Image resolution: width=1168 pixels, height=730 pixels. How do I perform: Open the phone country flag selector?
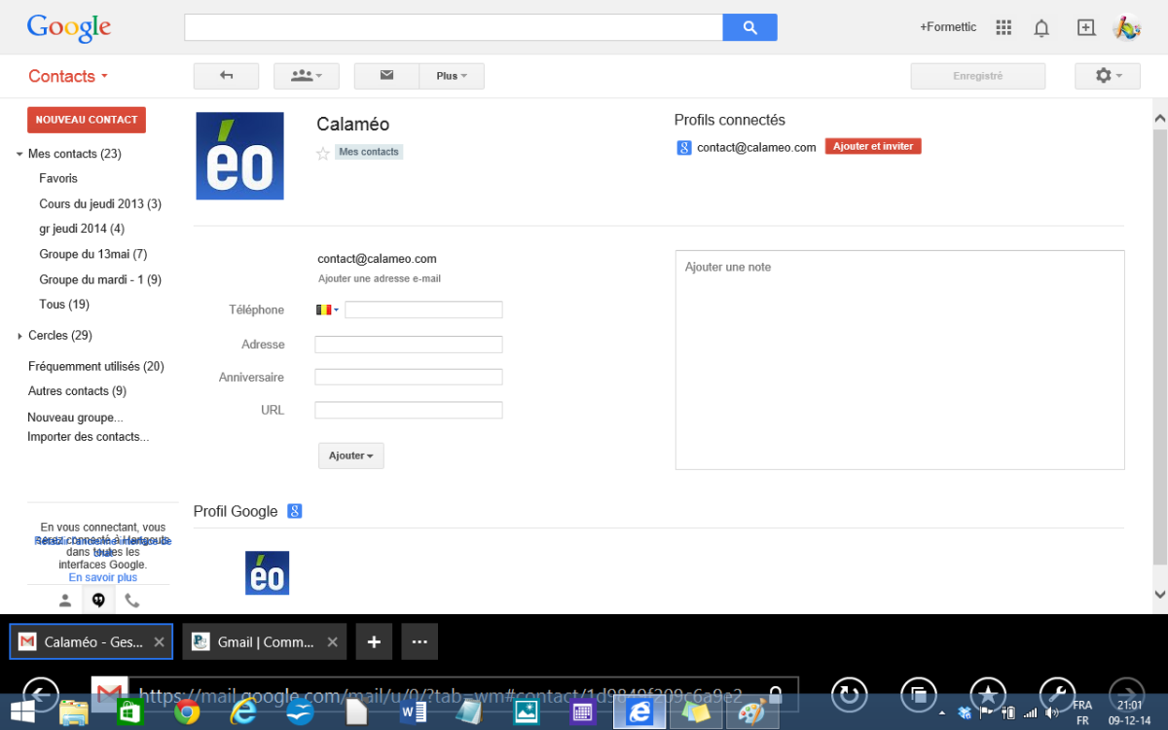click(x=327, y=310)
